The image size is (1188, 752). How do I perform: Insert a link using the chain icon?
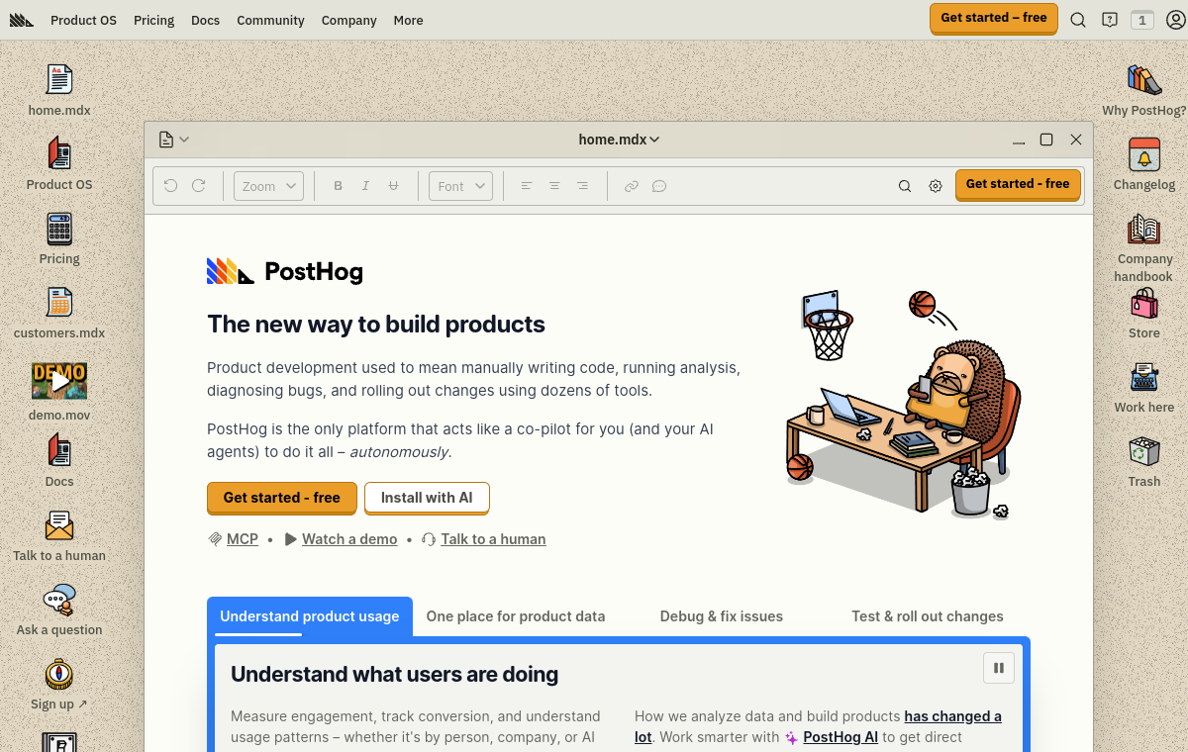click(x=632, y=185)
